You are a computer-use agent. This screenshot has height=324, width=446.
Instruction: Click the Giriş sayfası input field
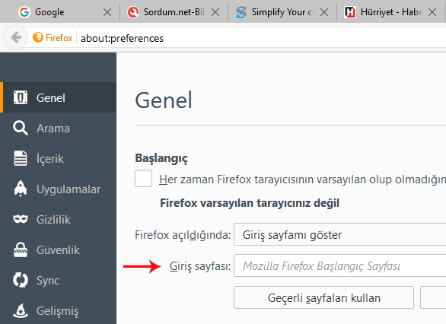coord(340,265)
